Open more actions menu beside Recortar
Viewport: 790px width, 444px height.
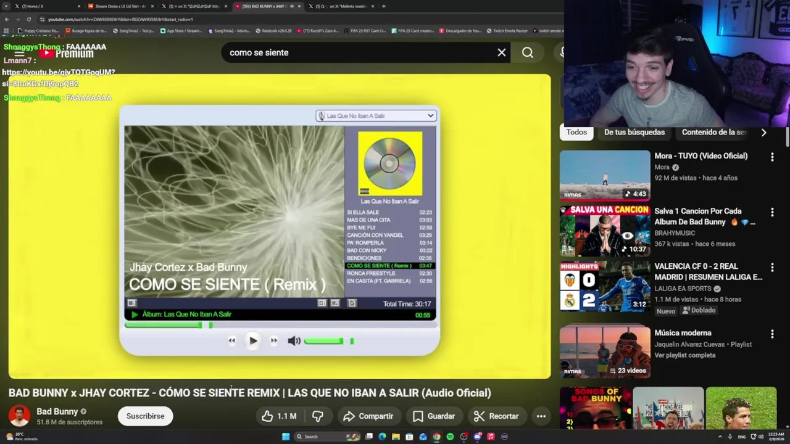[x=541, y=416]
